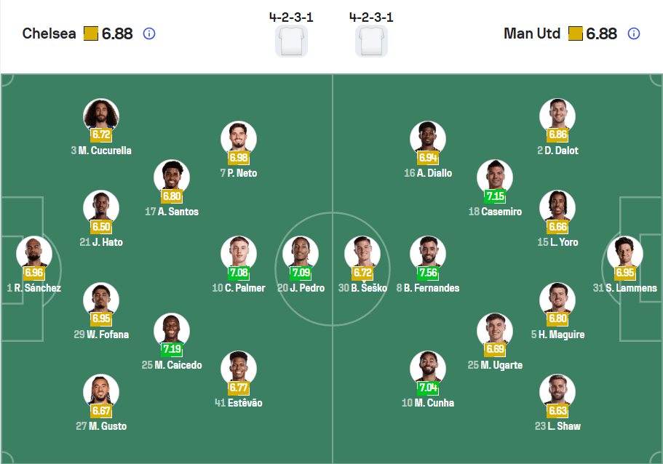
Task: Click M. Cunha's player name label
Action: point(434,403)
